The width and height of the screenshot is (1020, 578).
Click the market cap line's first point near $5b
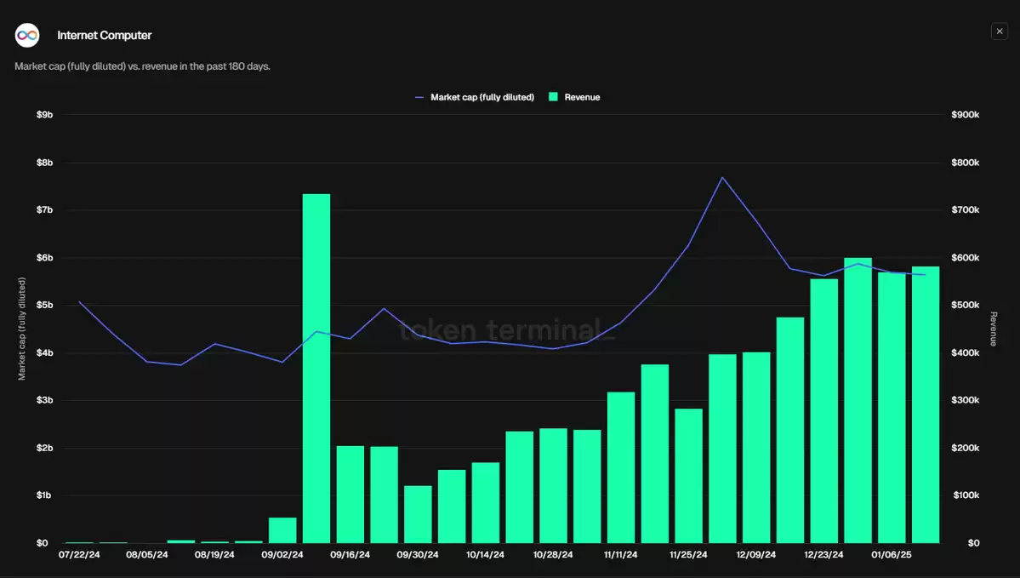[79, 302]
